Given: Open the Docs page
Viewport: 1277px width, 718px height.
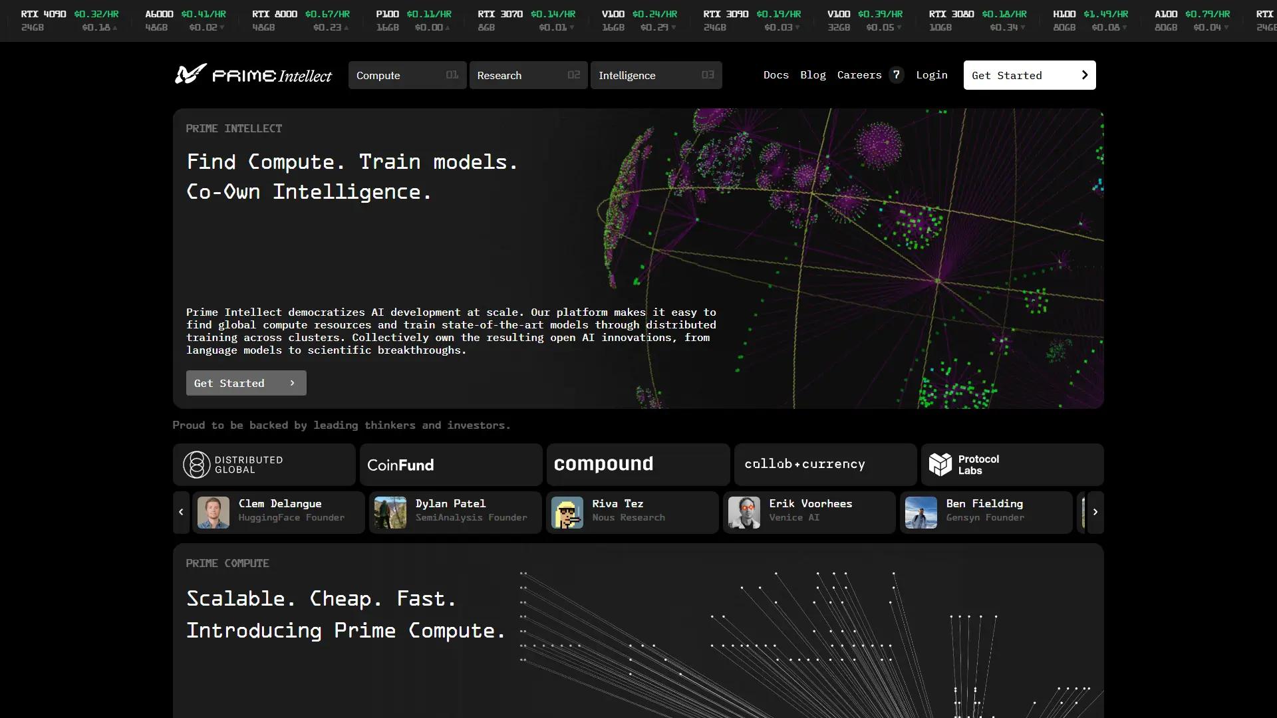Looking at the screenshot, I should (x=776, y=75).
